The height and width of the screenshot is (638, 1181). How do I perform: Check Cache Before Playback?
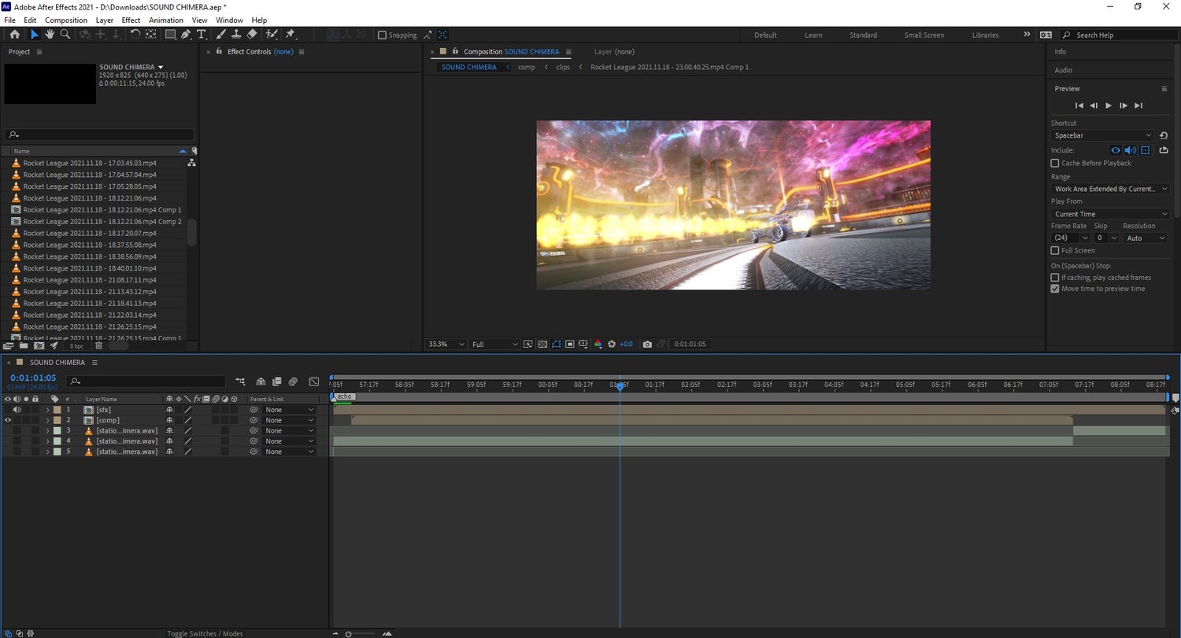pos(1055,163)
